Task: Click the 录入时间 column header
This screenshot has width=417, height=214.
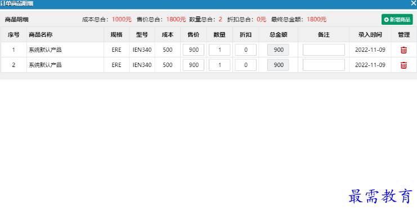Action: pos(370,34)
